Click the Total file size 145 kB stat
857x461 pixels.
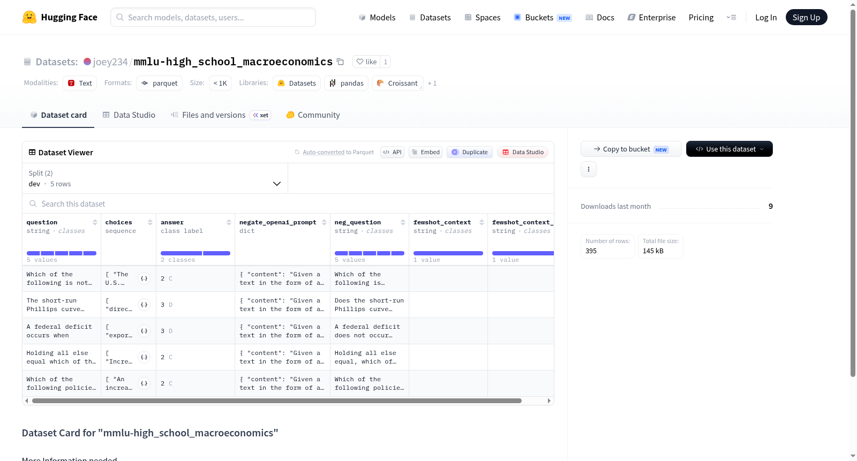coord(660,246)
